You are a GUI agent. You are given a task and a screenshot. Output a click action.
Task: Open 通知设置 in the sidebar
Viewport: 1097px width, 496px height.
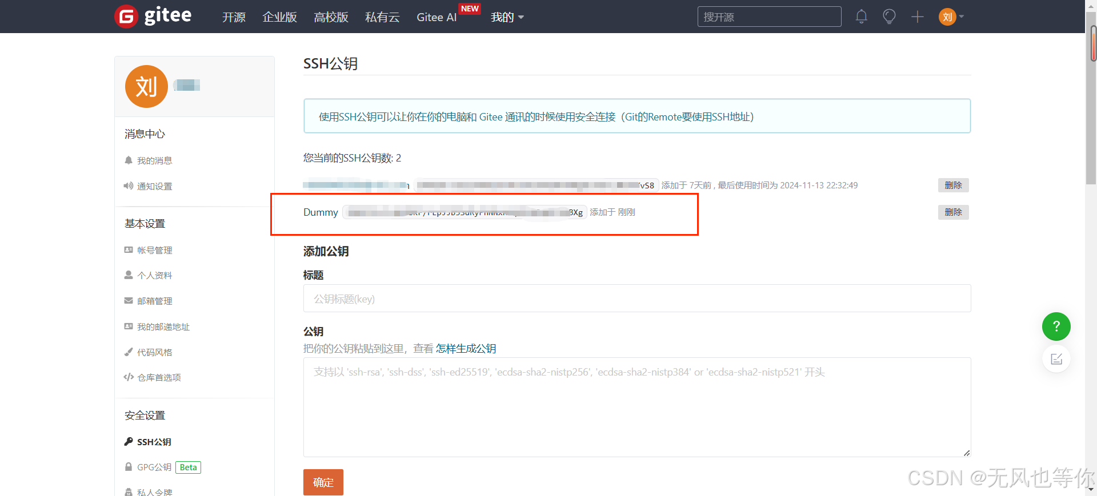[154, 186]
